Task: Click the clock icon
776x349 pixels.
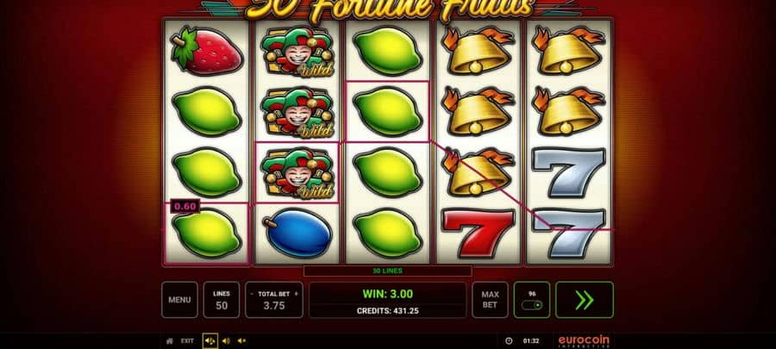Action: point(509,340)
